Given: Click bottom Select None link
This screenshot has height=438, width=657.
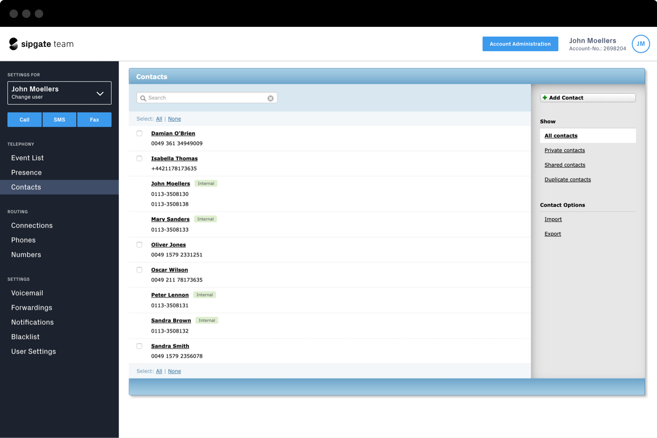Looking at the screenshot, I should (174, 371).
